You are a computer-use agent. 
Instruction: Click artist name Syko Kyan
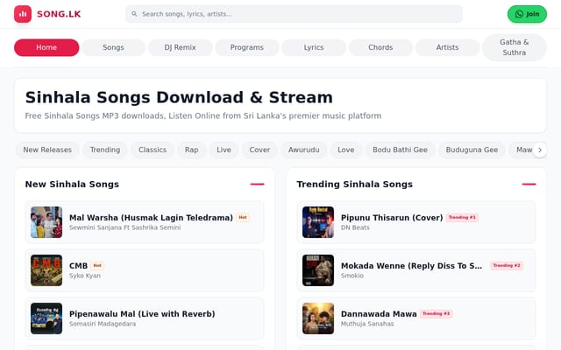[85, 276]
